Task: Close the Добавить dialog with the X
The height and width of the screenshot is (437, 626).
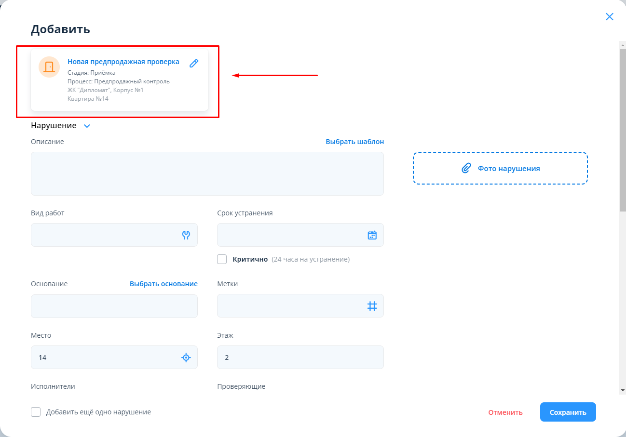Action: click(x=610, y=17)
